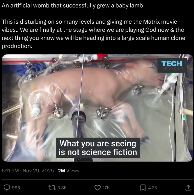Select the 'An artificial womb' headline text
The image size is (194, 195).
click(72, 6)
